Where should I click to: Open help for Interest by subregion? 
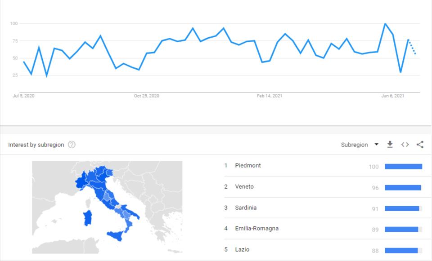tap(72, 145)
